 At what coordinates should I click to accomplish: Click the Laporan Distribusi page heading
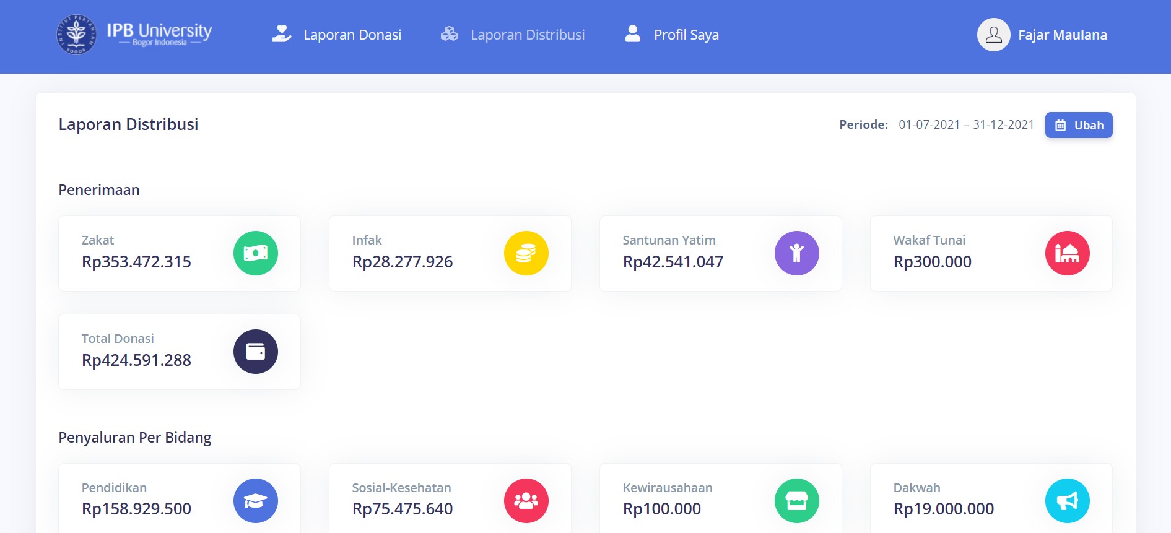[x=128, y=124]
